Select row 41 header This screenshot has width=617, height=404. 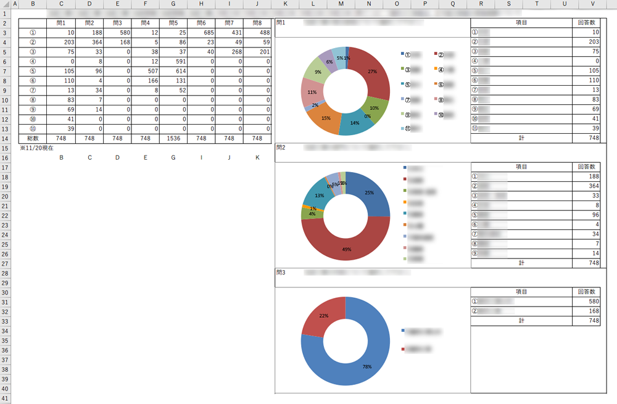tap(6, 399)
